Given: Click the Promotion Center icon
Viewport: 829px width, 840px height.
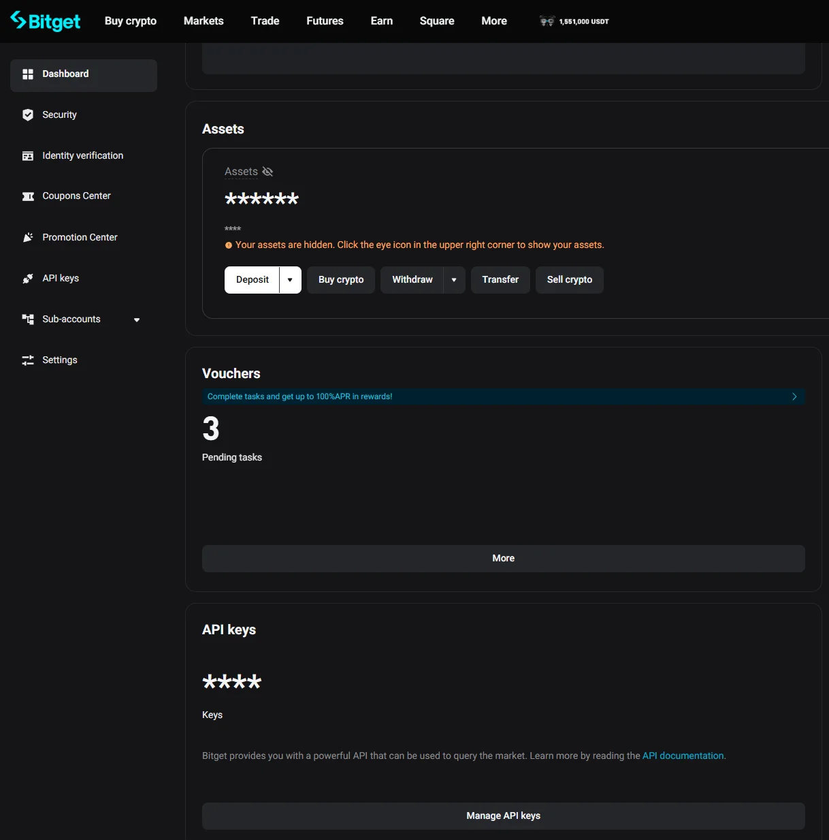Looking at the screenshot, I should click(28, 237).
